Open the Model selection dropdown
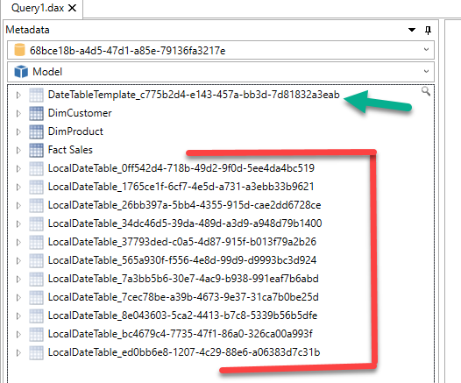The height and width of the screenshot is (383, 461). pyautogui.click(x=221, y=71)
